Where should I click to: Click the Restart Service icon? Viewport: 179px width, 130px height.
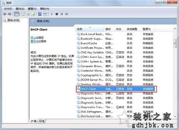[67, 14]
